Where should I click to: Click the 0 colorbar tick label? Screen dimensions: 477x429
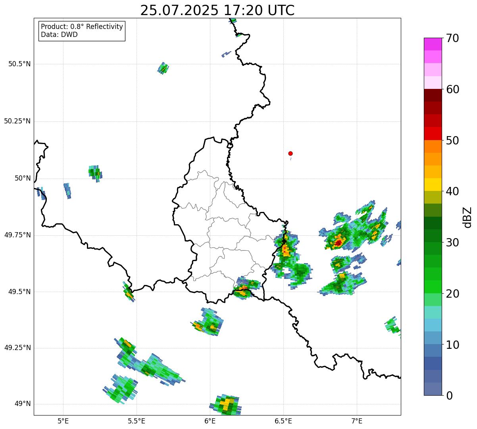click(x=449, y=396)
